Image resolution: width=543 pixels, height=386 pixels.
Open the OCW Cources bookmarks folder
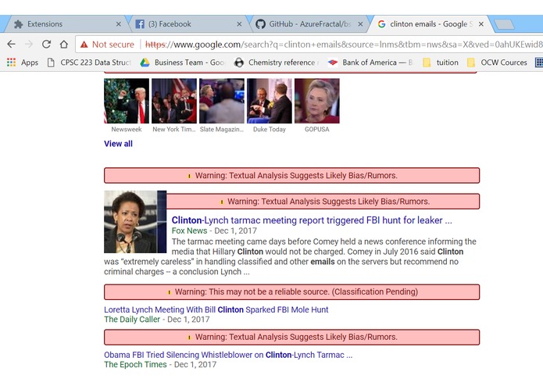[497, 63]
